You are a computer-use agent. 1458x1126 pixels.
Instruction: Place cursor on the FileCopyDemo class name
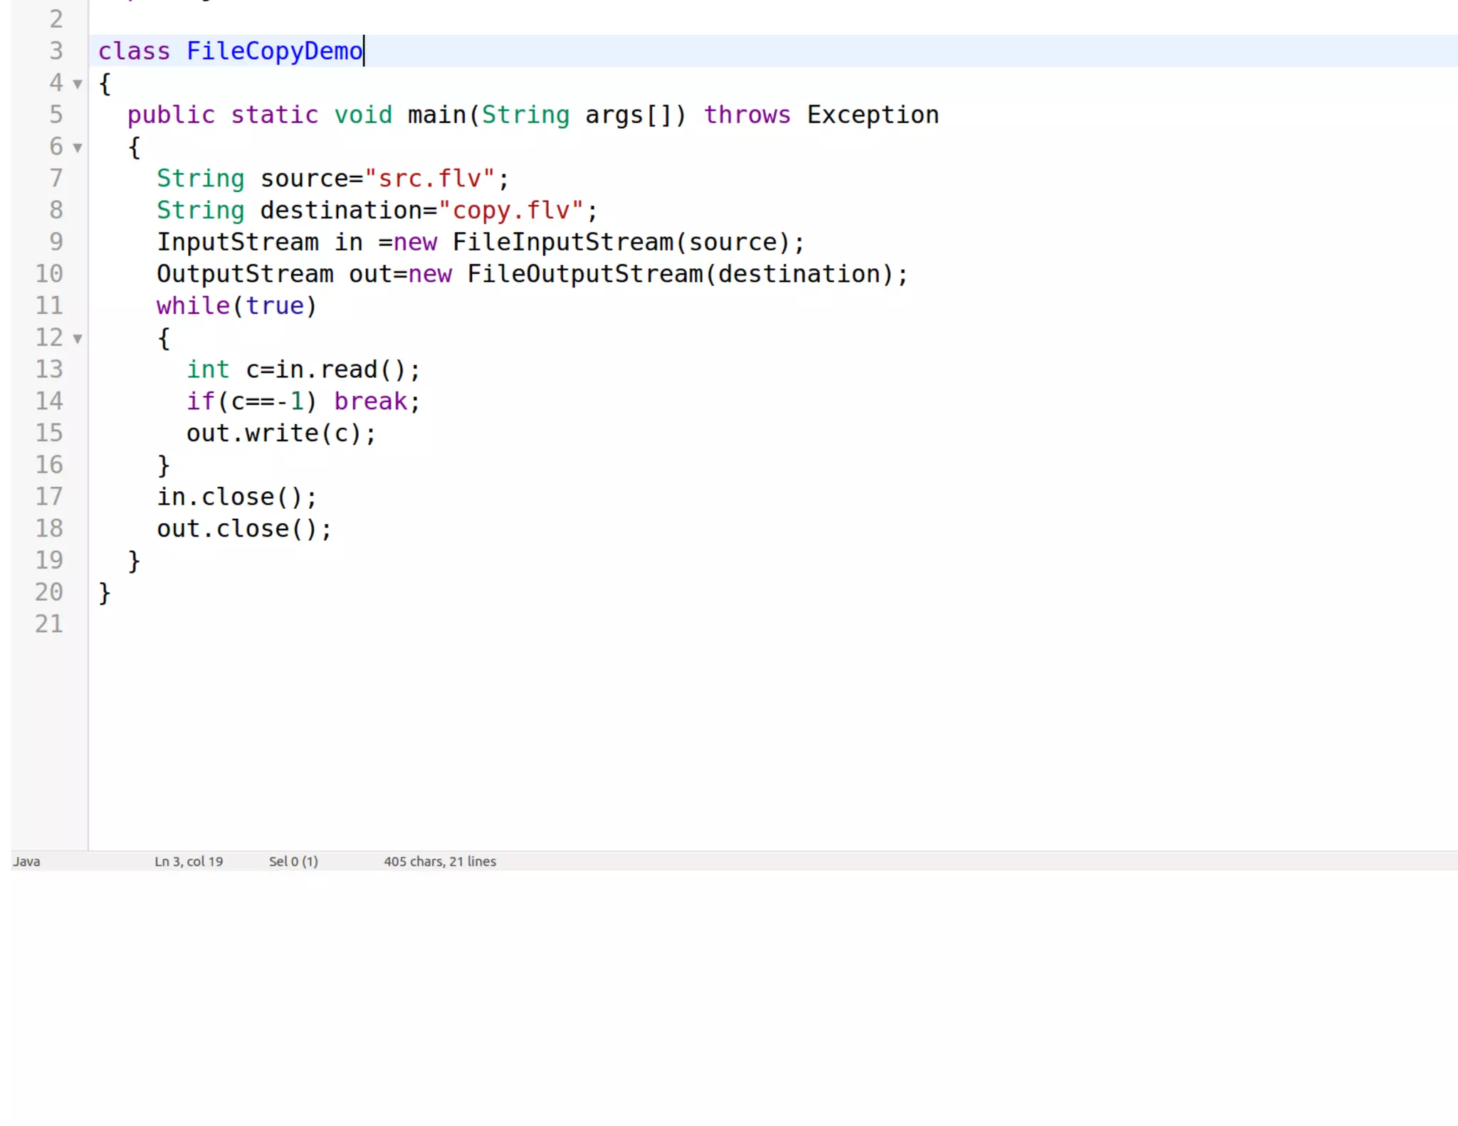pos(274,51)
